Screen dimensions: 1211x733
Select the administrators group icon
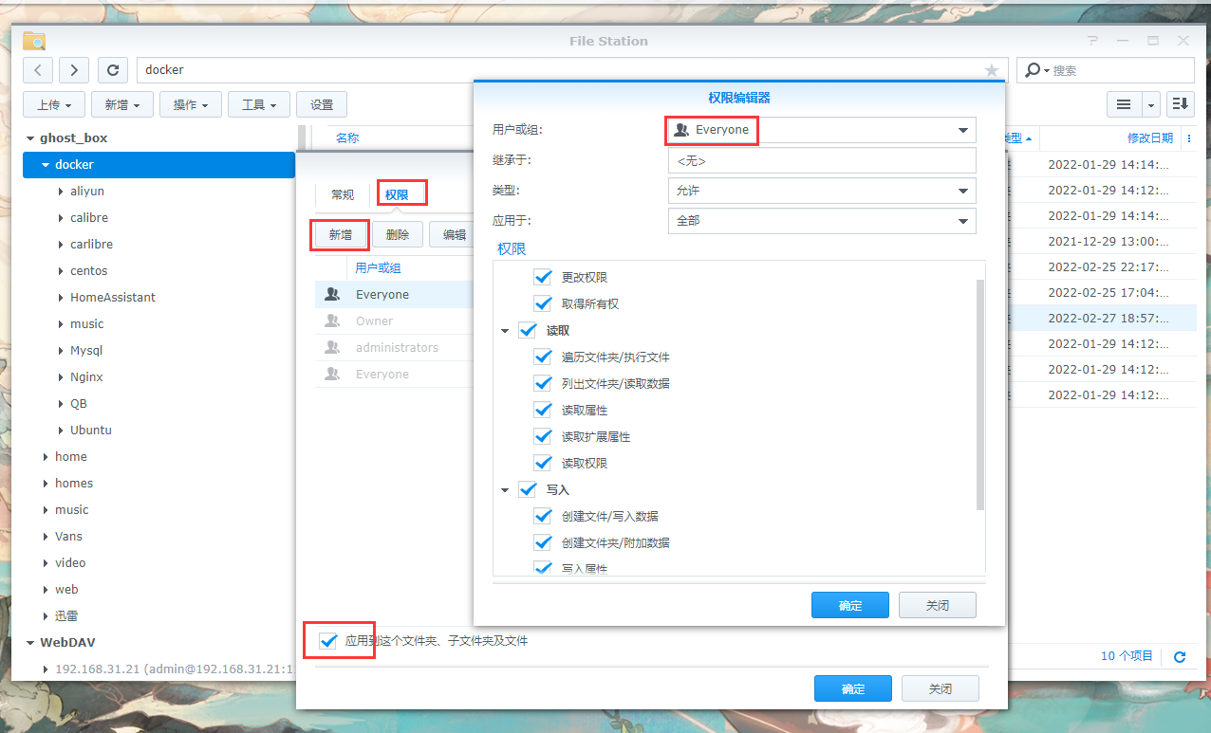[x=331, y=348]
